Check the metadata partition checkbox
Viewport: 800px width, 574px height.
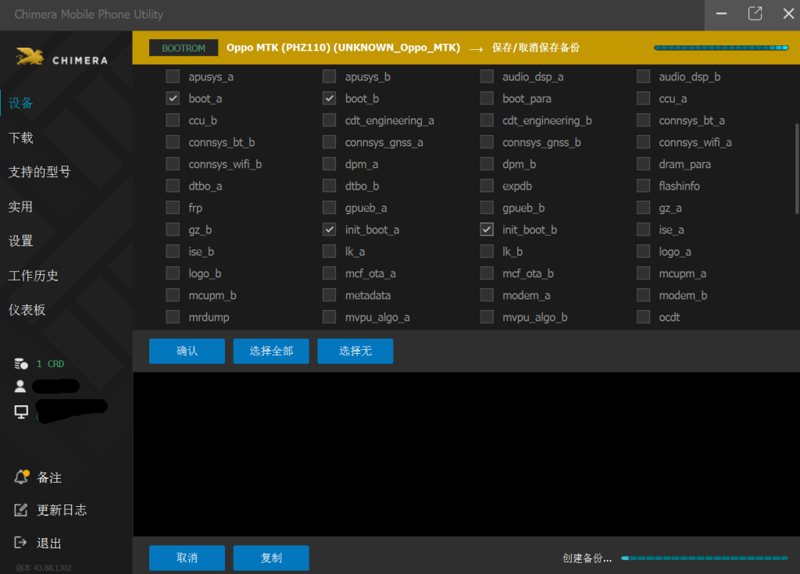(x=330, y=295)
